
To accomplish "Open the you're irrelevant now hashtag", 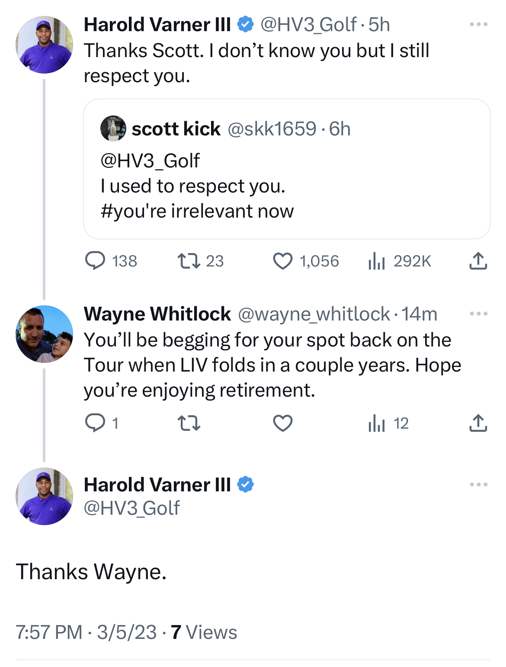I will click(x=197, y=211).
